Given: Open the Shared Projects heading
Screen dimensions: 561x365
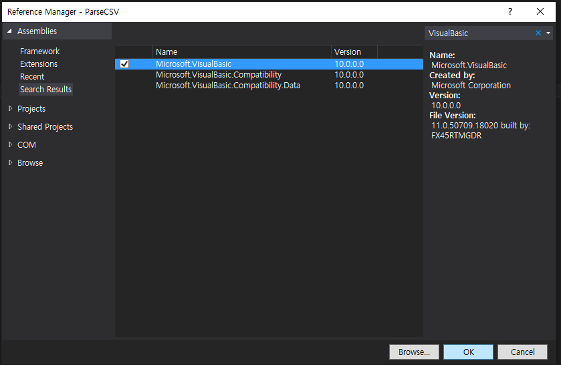Looking at the screenshot, I should pos(45,126).
